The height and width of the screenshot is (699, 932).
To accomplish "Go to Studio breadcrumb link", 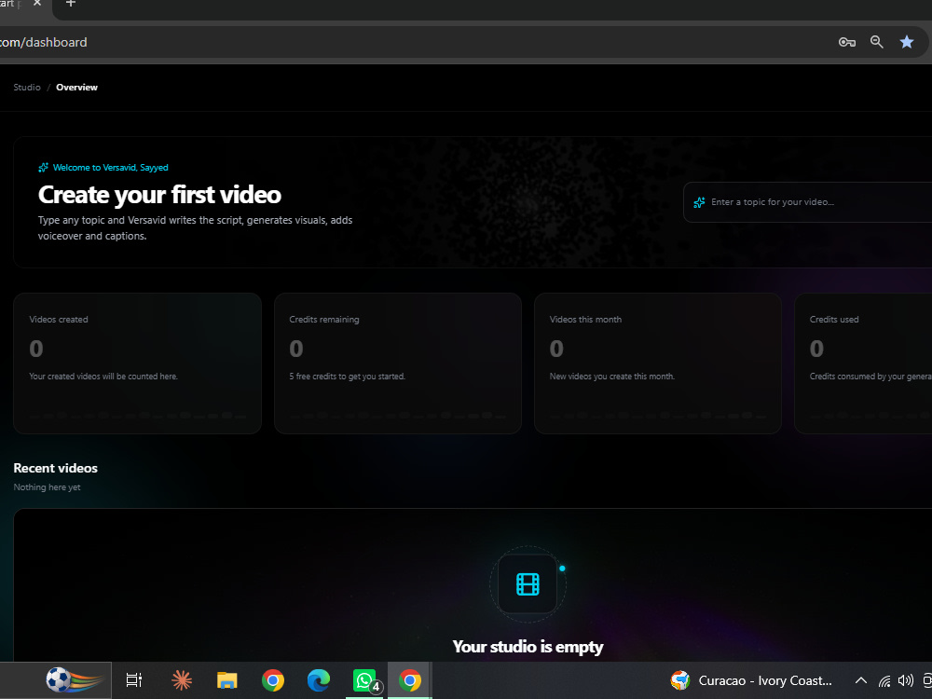I will click(x=27, y=88).
